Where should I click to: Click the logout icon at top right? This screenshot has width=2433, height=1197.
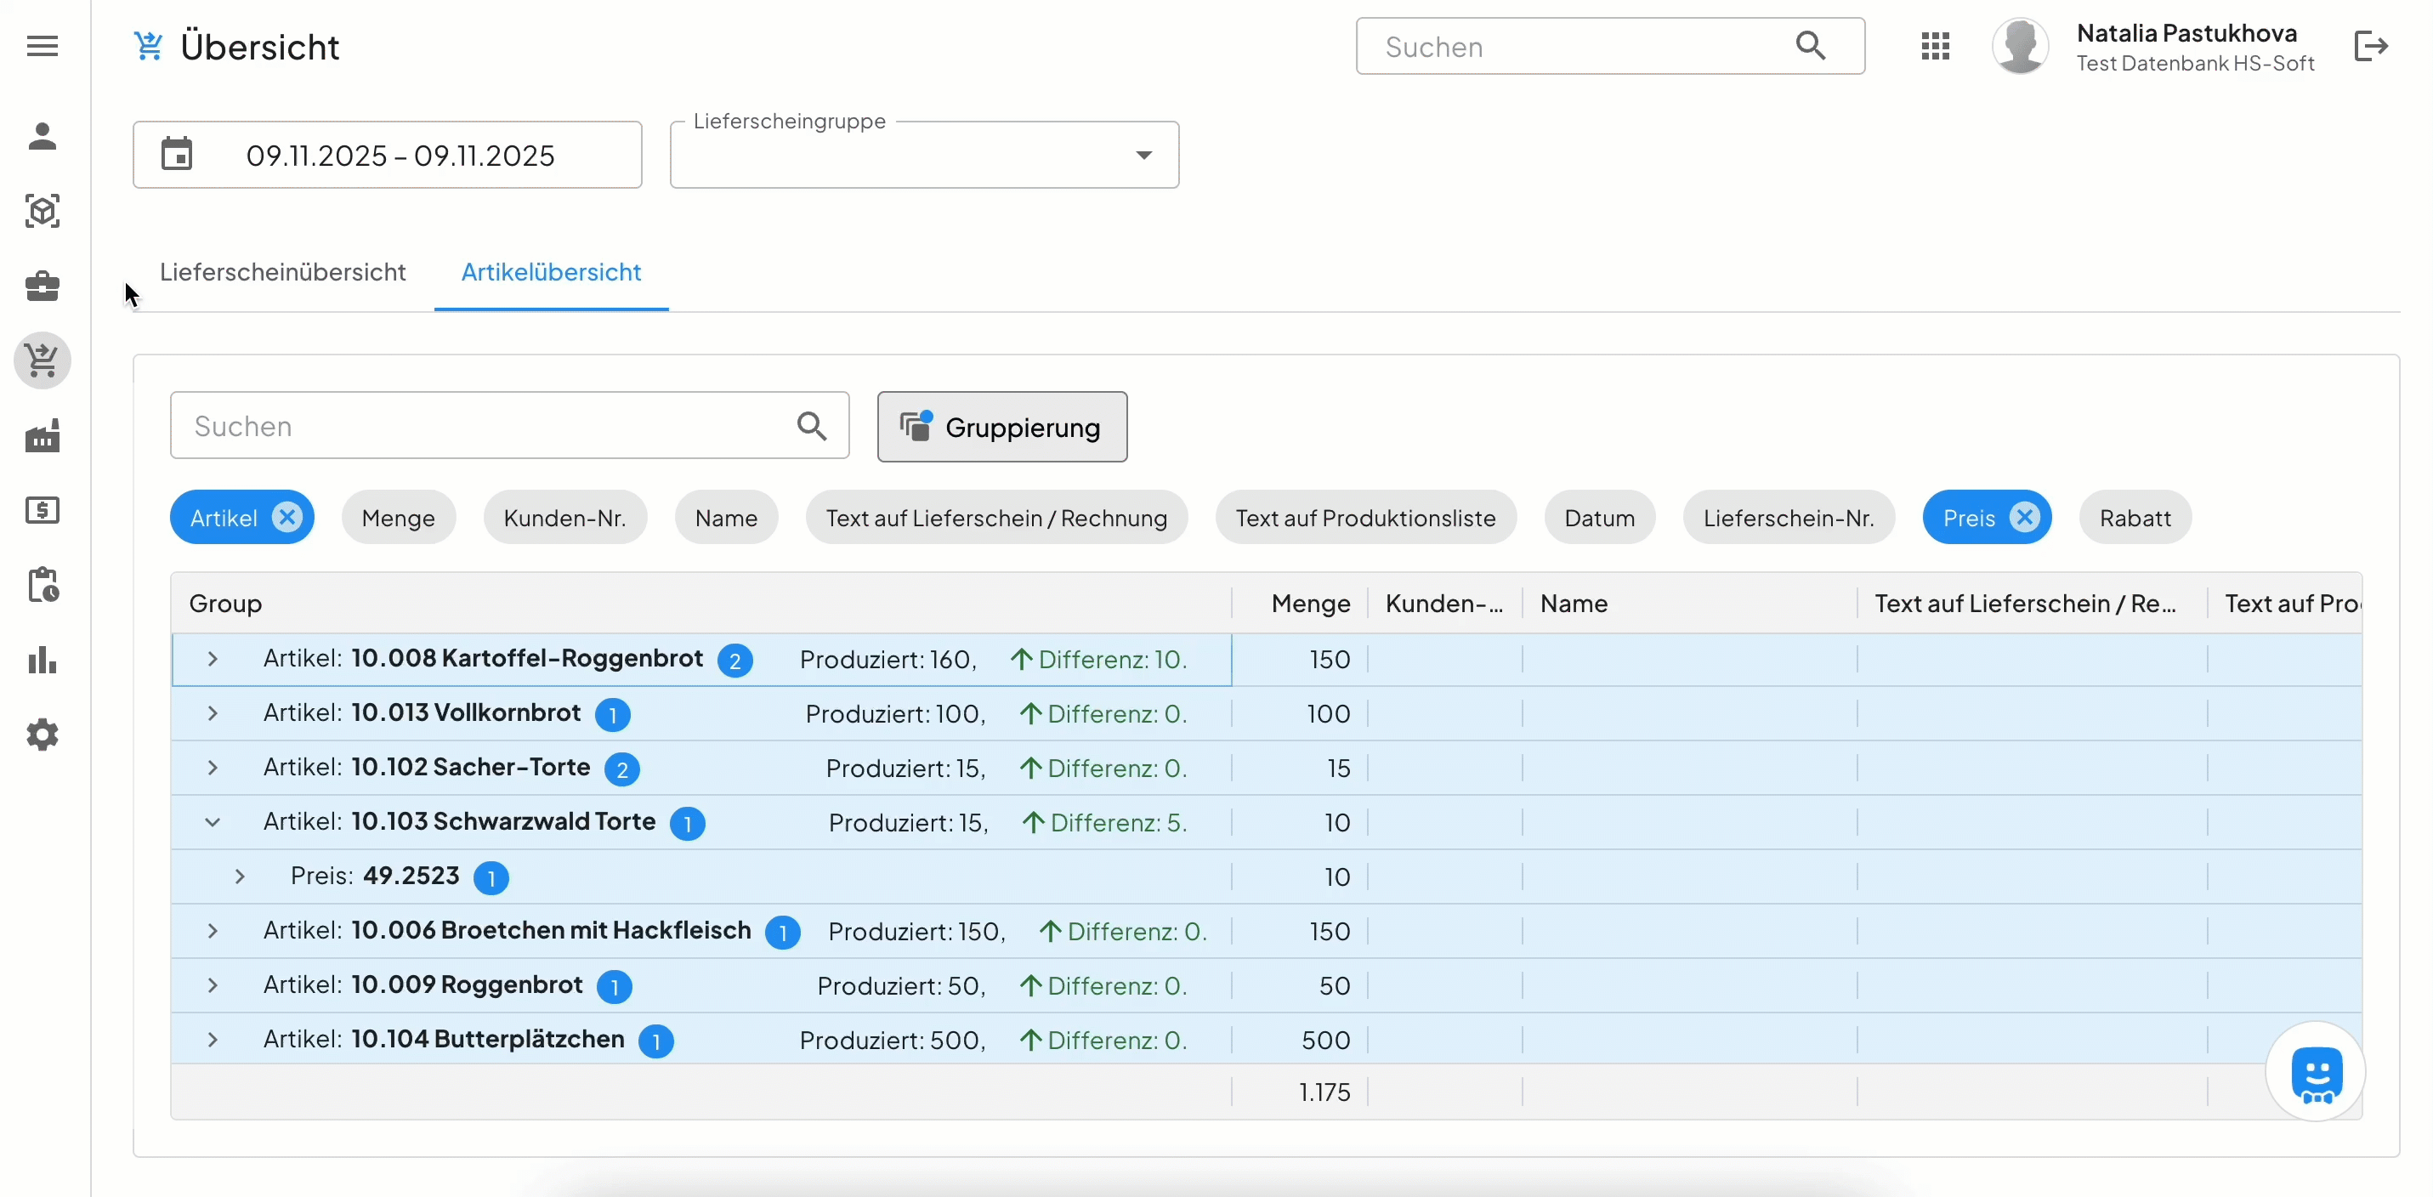coord(2371,45)
